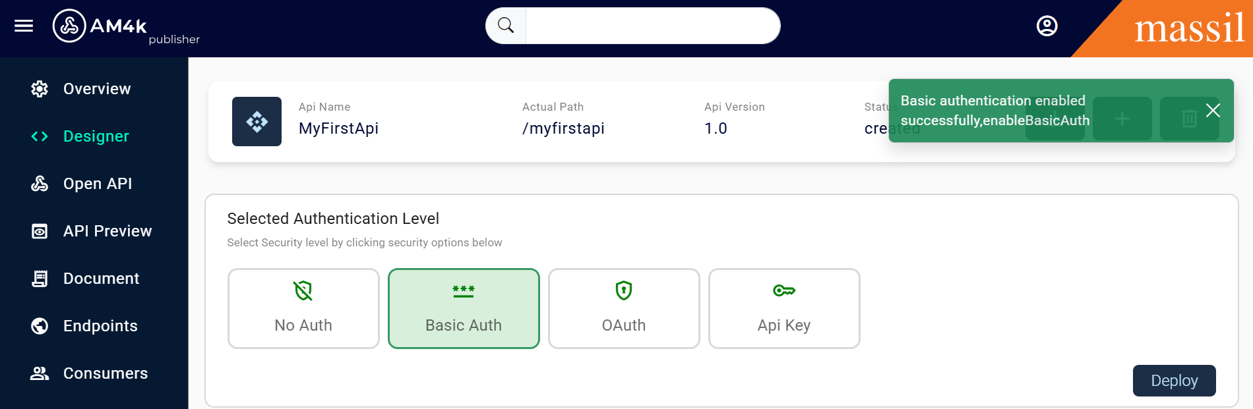The image size is (1253, 409).
Task: Click the search magnifier icon
Action: (506, 26)
